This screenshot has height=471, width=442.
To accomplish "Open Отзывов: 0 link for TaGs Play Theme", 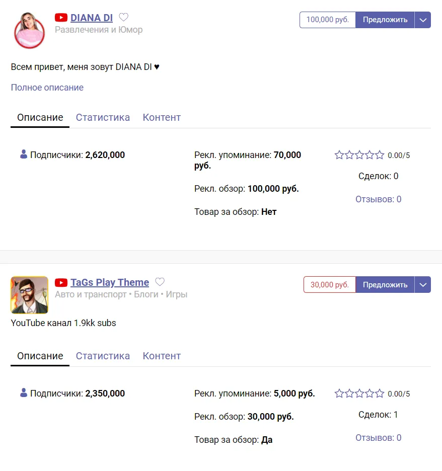I will point(378,438).
